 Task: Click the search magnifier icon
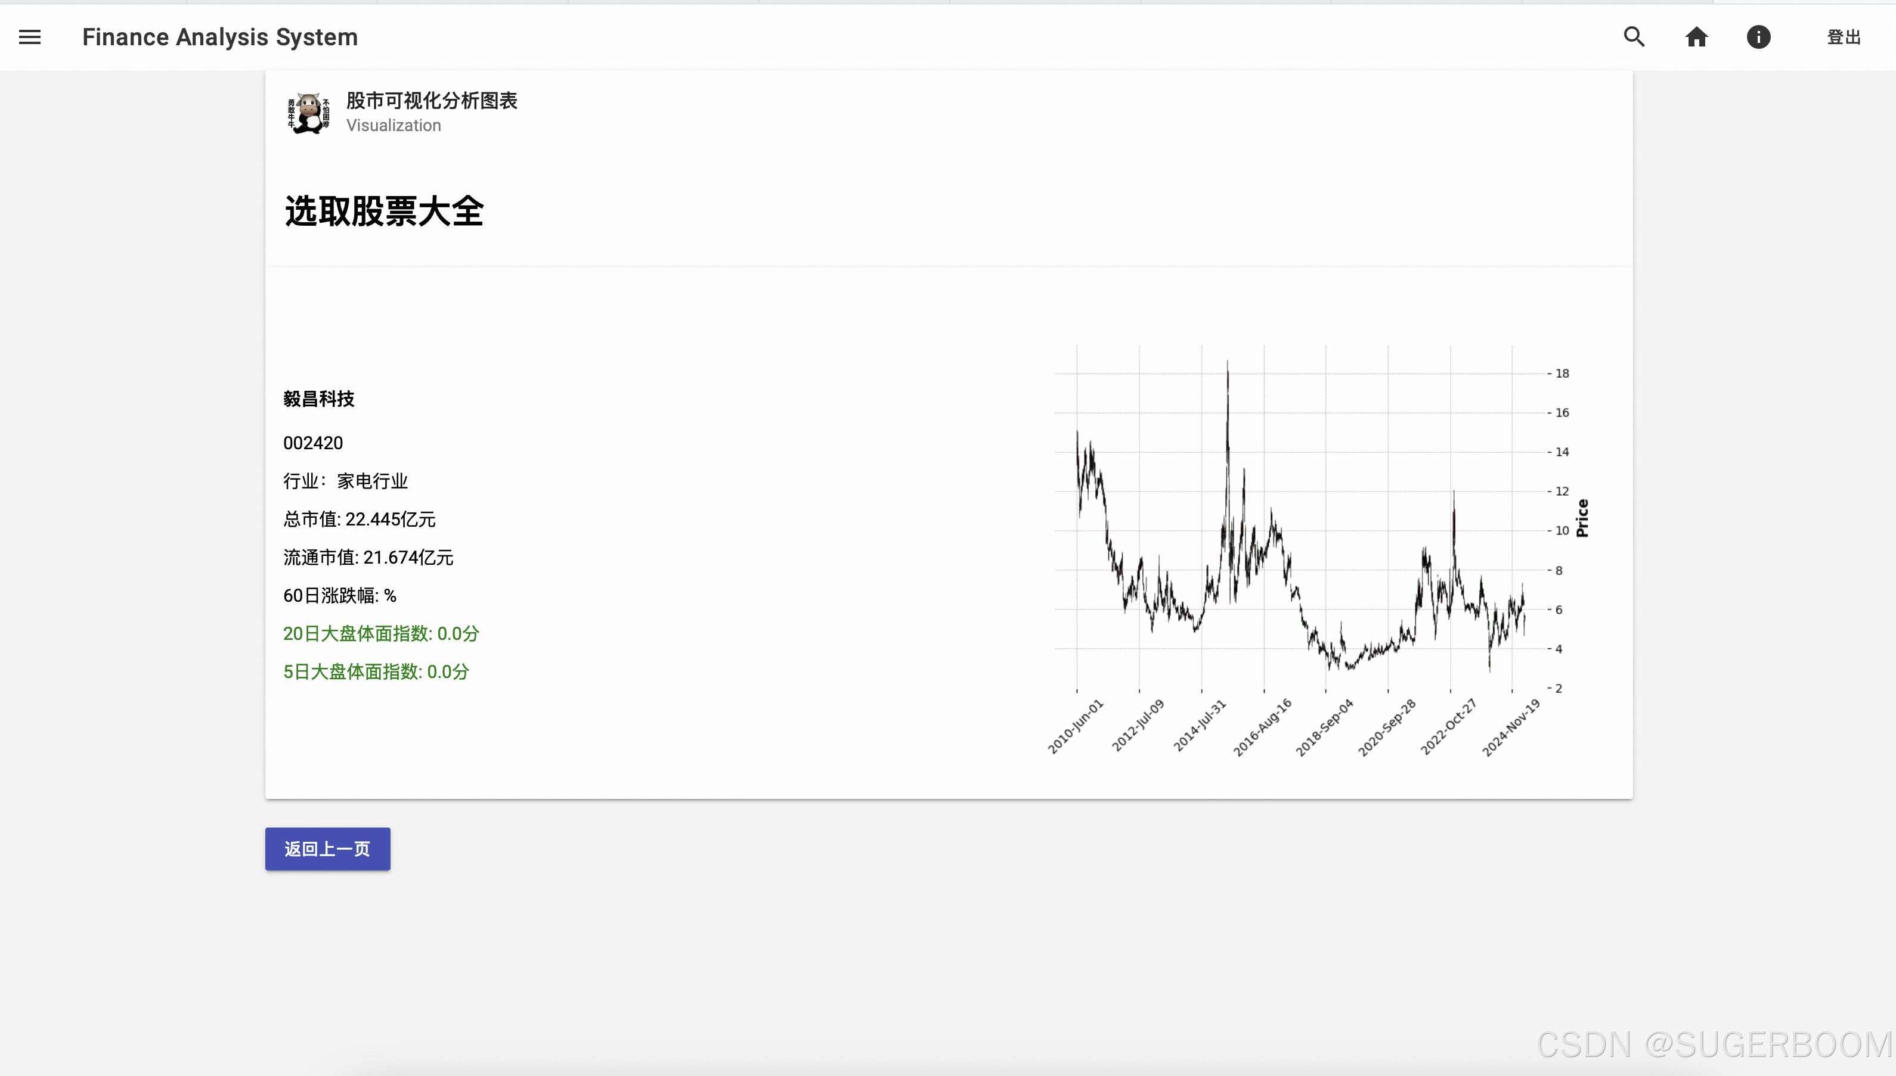(1634, 37)
